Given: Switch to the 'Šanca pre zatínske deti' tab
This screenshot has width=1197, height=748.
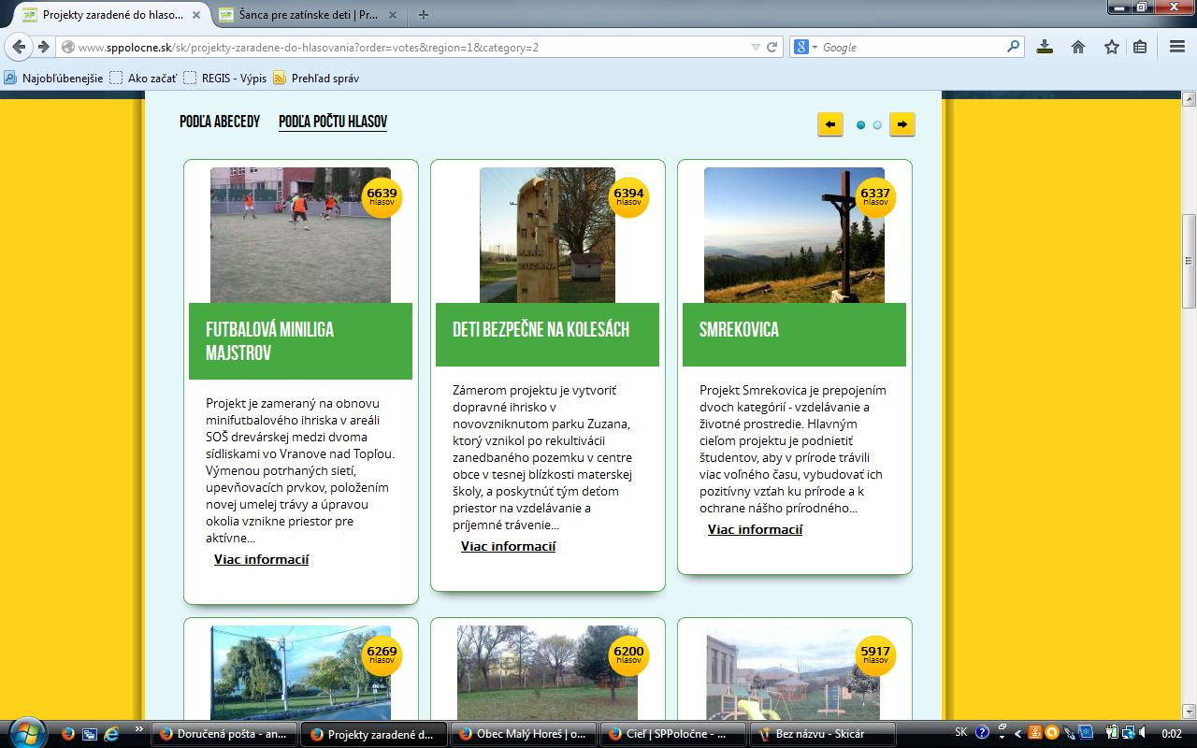Looking at the screenshot, I should pyautogui.click(x=307, y=15).
